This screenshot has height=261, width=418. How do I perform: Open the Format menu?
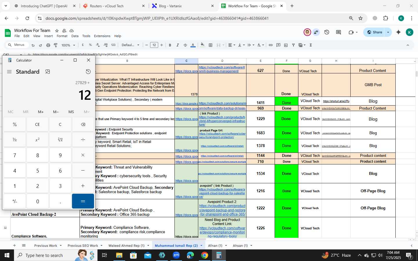tap(62, 36)
